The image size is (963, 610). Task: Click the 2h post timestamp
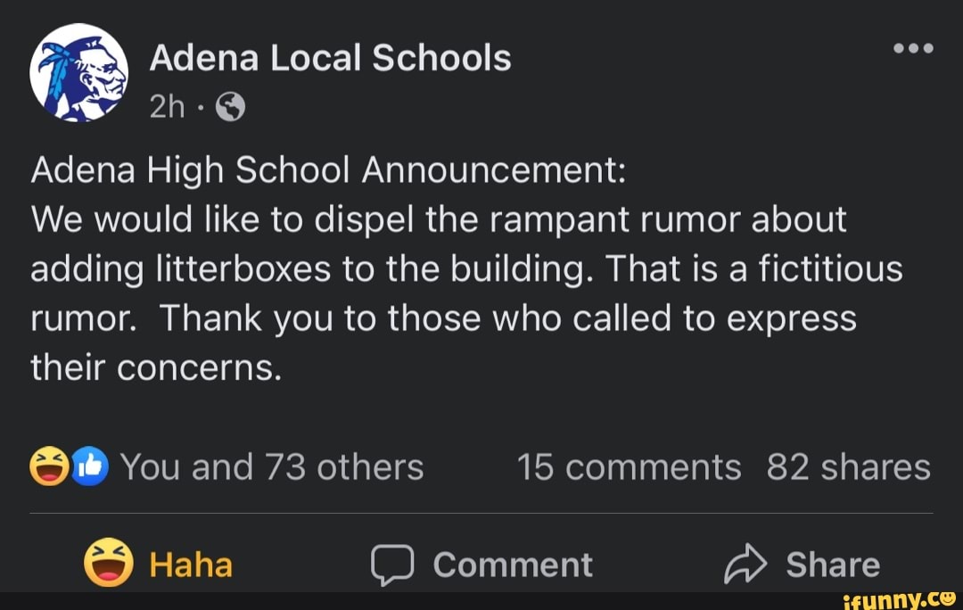167,108
